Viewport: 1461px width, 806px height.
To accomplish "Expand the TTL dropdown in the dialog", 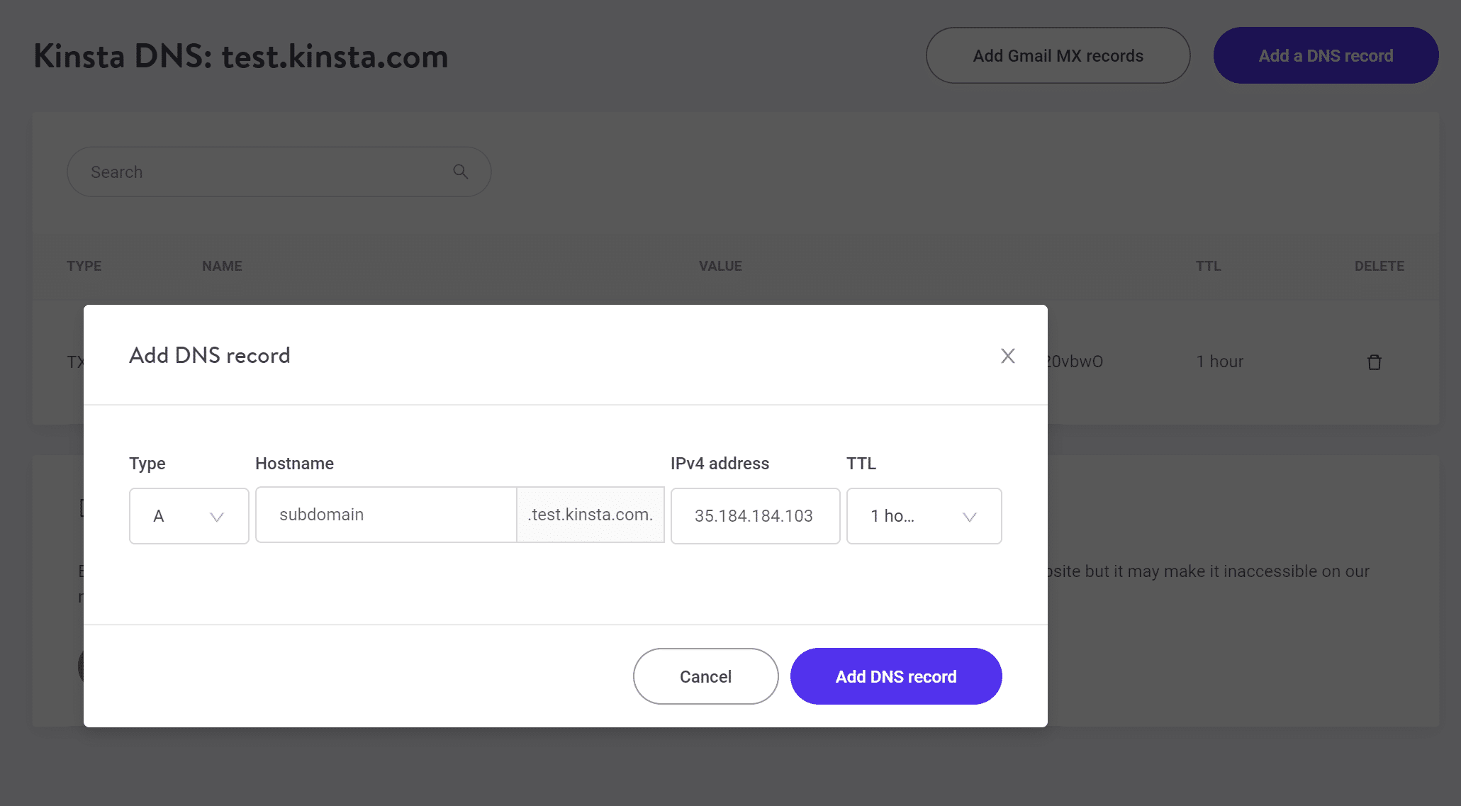I will [x=924, y=515].
